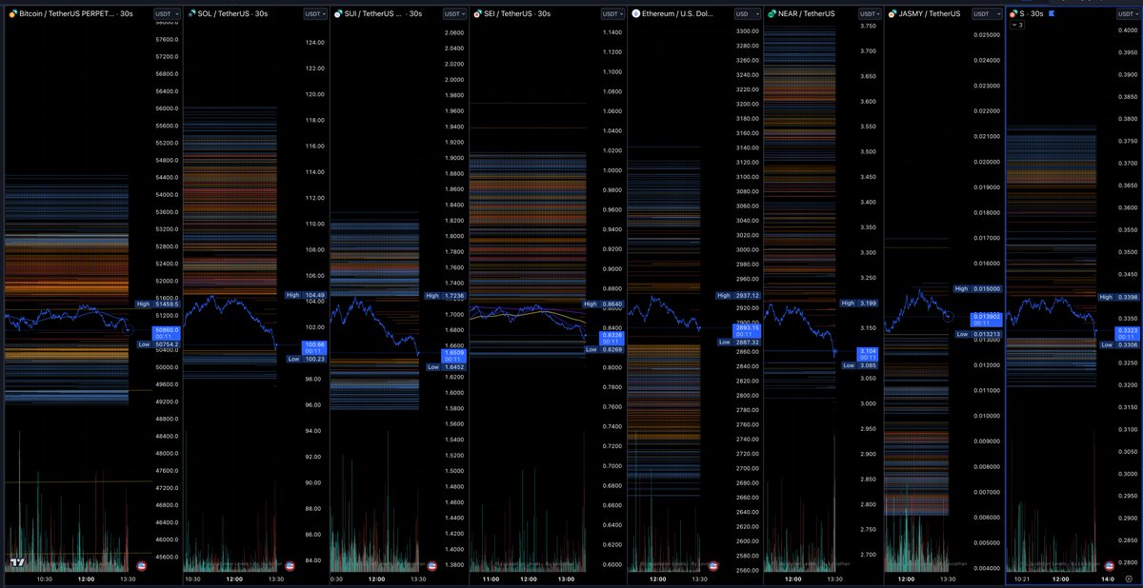
Task: Click the Ethereum logo icon in chart header
Action: (636, 14)
